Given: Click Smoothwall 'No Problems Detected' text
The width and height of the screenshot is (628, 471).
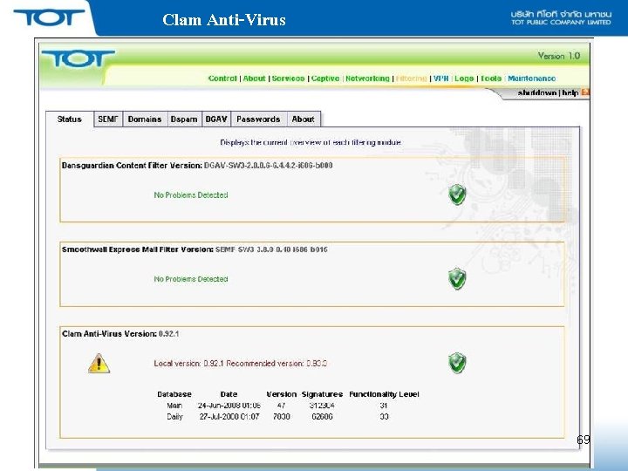Looking at the screenshot, I should point(191,279).
